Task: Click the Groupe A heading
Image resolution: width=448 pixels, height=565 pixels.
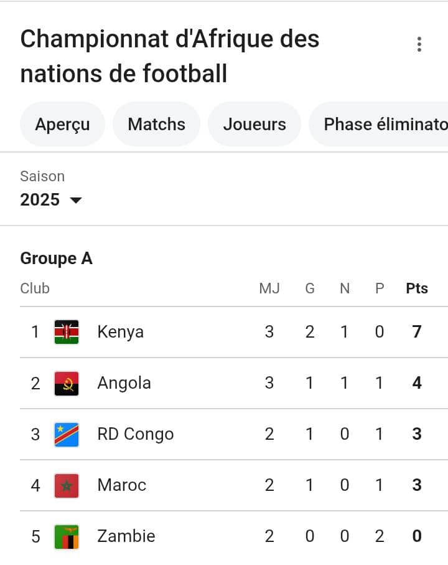Action: pyautogui.click(x=56, y=259)
